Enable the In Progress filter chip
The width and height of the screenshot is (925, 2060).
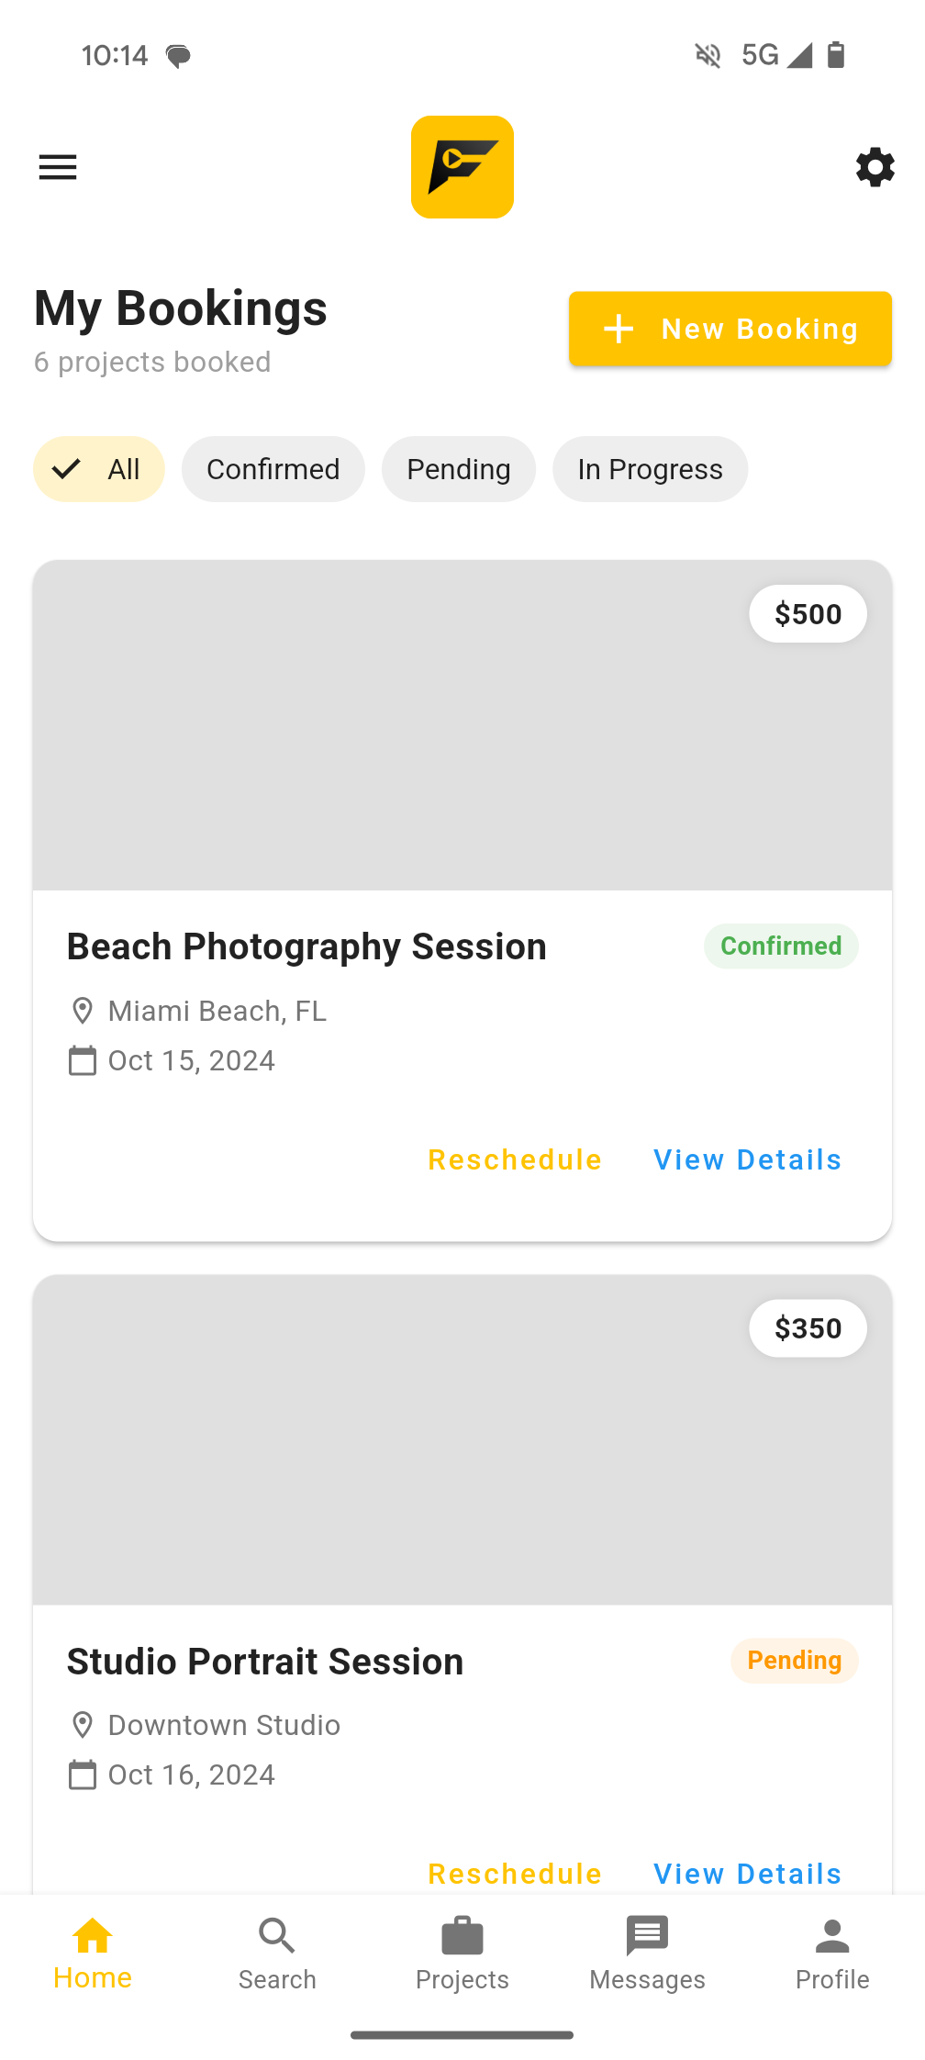[x=650, y=469]
